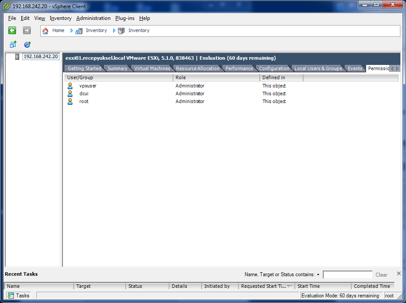Viewport: 406px width, 303px height.
Task: Open the Edit menu
Action: click(x=25, y=18)
